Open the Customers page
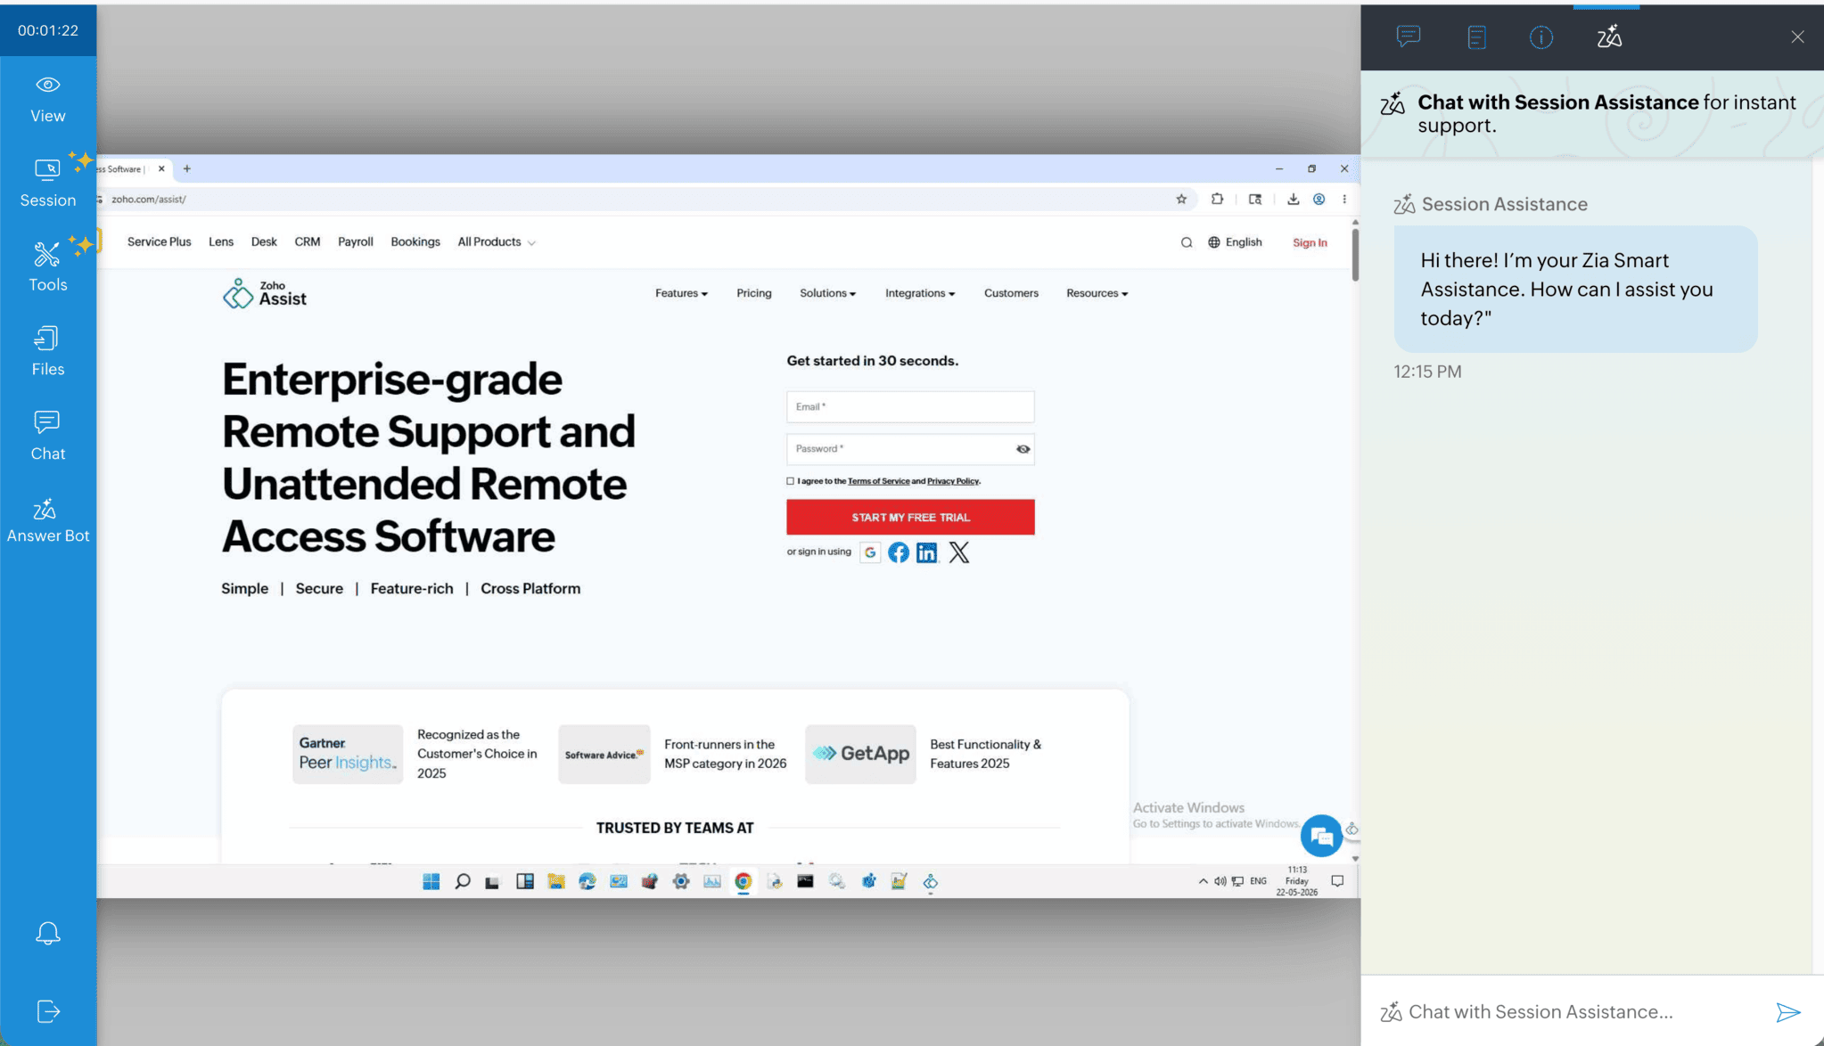Image resolution: width=1824 pixels, height=1046 pixels. click(1011, 293)
